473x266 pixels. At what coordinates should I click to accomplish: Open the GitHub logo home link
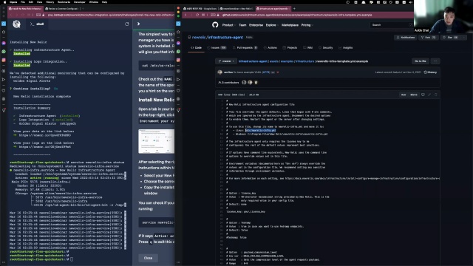pos(215,24)
